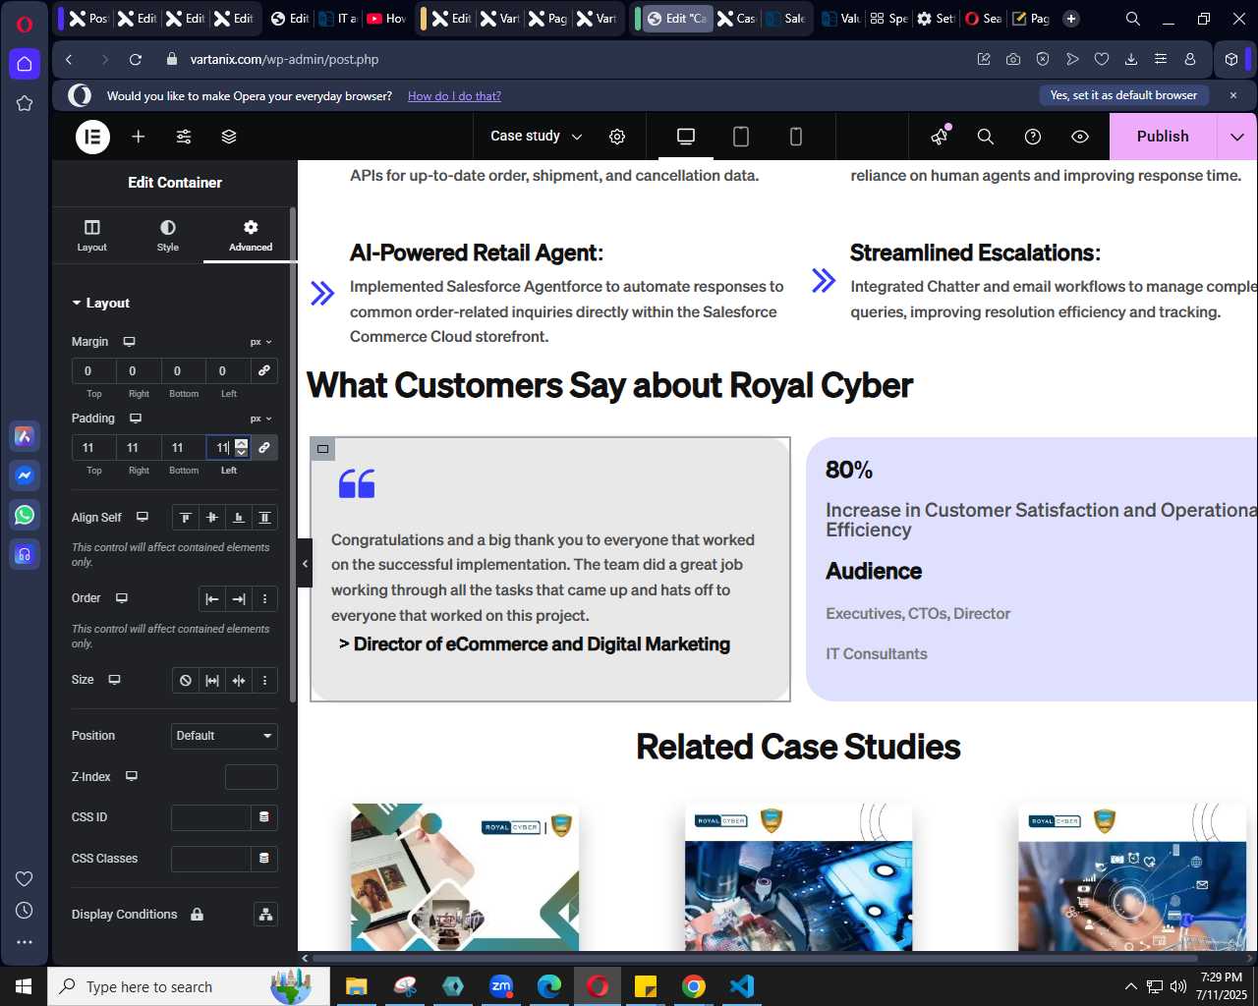1258x1006 pixels.
Task: Open the Help question mark icon
Action: pyautogui.click(x=1033, y=137)
